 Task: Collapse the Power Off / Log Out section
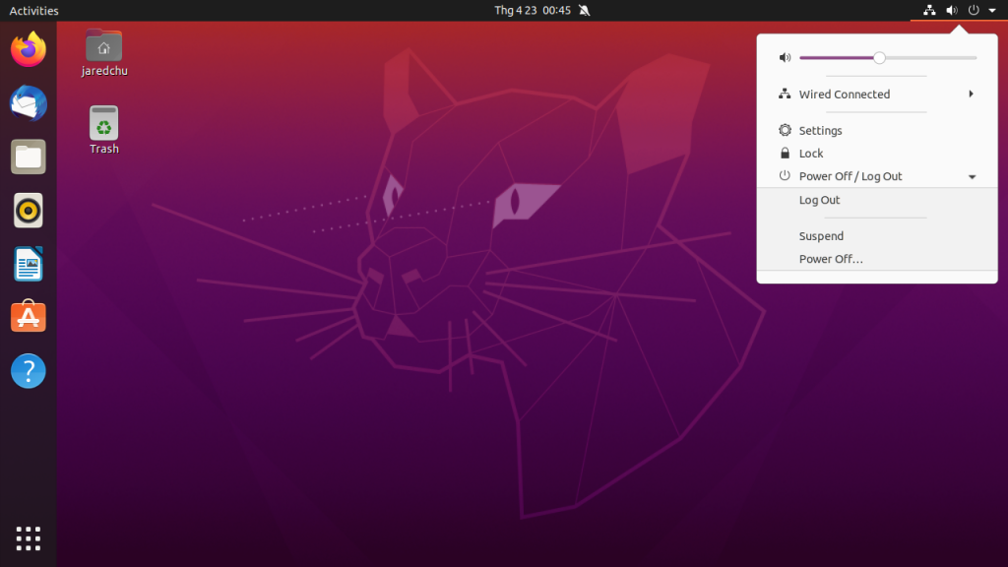tap(972, 176)
